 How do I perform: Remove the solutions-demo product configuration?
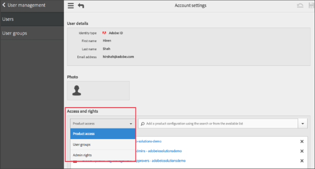(x=302, y=141)
